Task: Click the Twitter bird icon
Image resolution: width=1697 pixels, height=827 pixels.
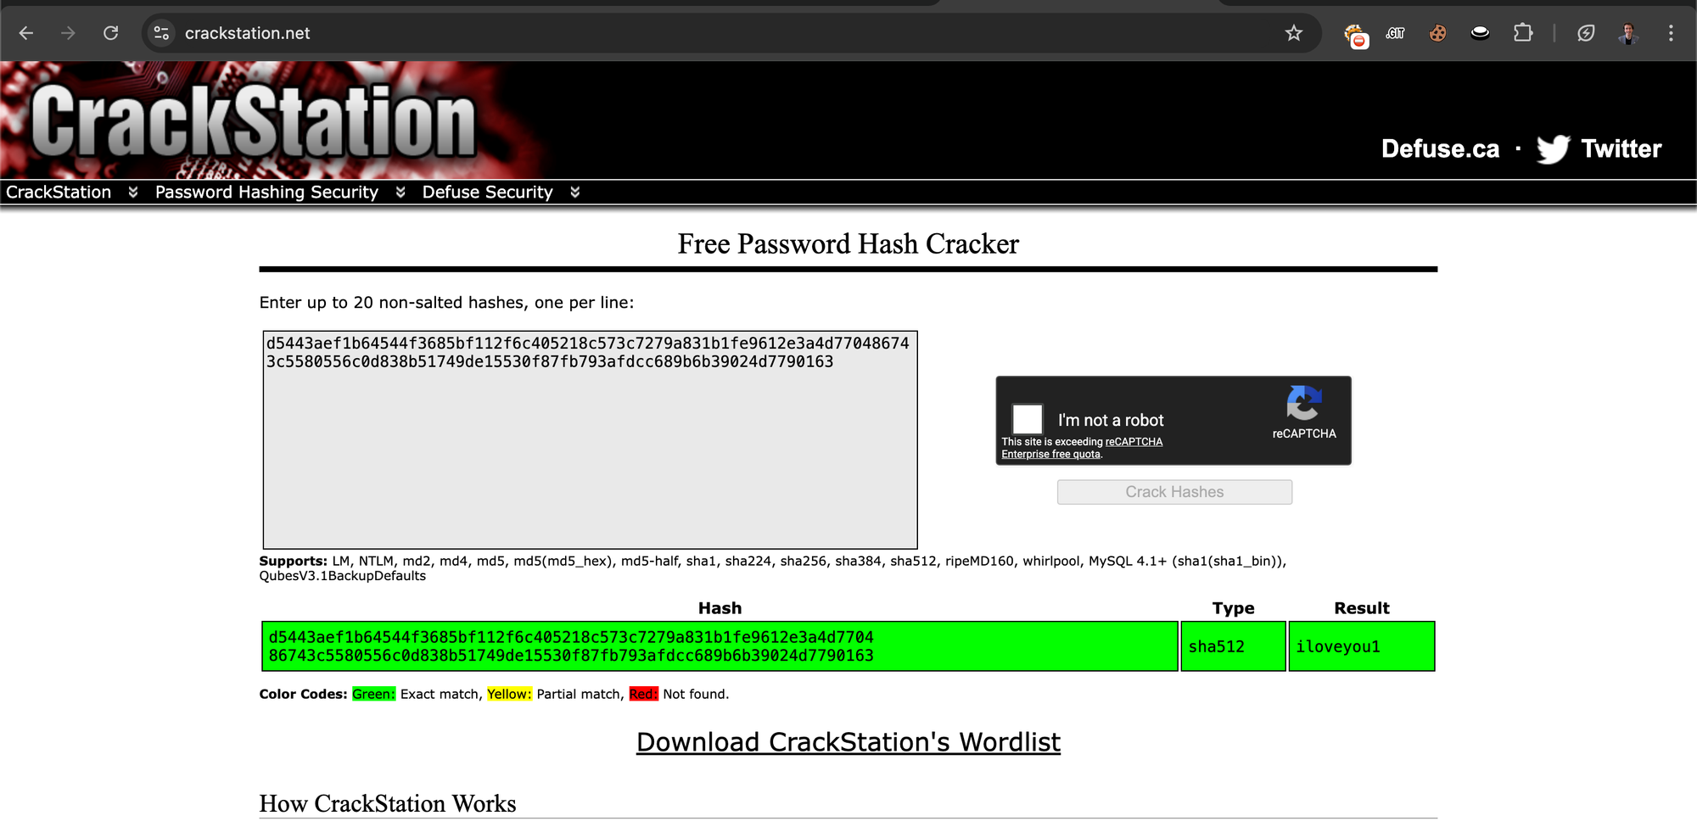Action: point(1553,149)
